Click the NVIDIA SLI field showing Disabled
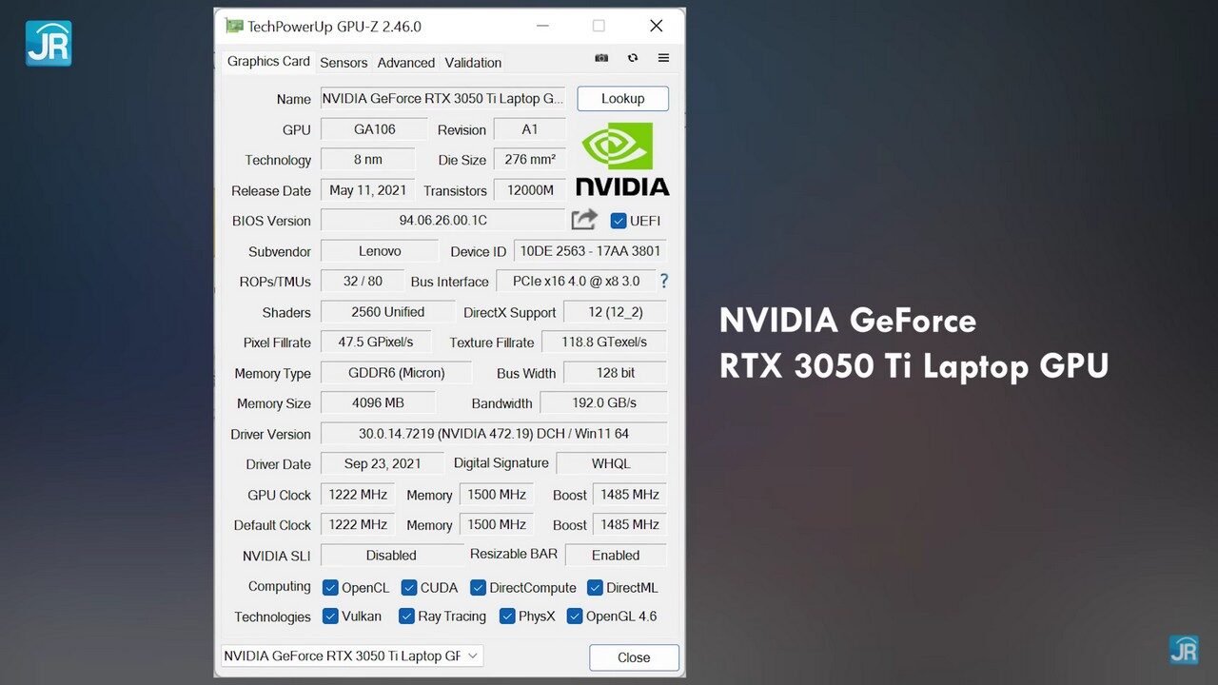1218x685 pixels. pyautogui.click(x=391, y=555)
